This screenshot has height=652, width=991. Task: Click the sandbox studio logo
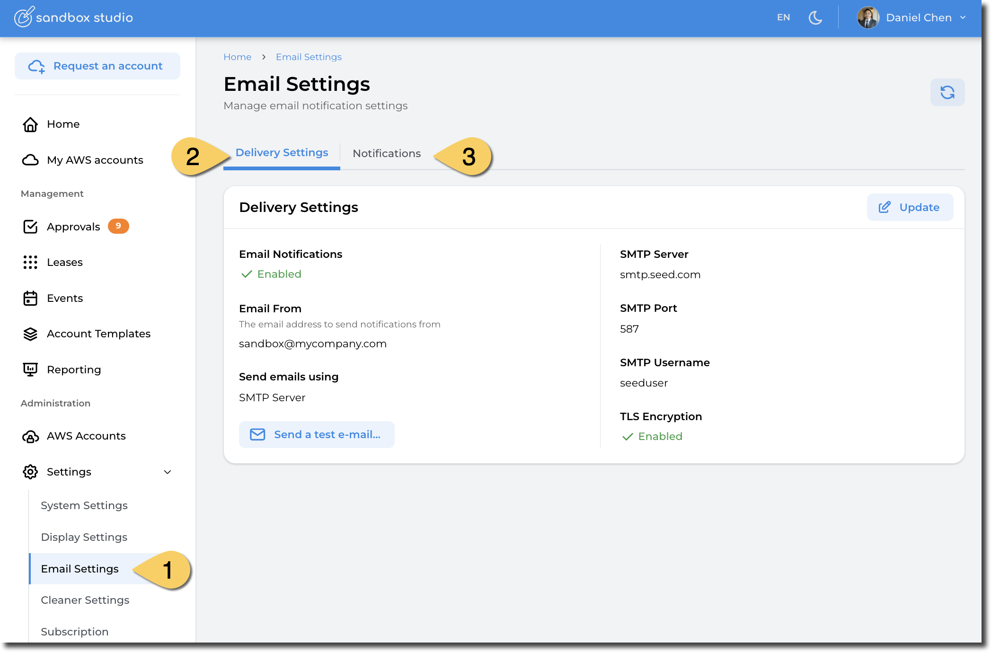coord(73,18)
